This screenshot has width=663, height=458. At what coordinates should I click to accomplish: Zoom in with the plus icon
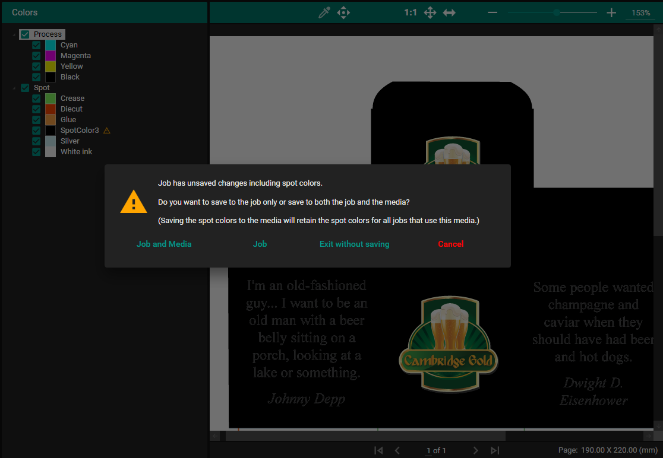click(611, 12)
